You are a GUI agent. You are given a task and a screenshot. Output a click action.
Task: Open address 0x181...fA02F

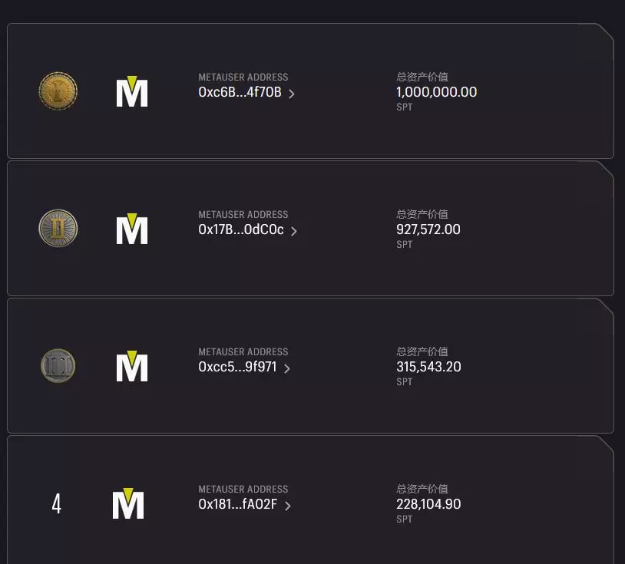click(x=237, y=505)
